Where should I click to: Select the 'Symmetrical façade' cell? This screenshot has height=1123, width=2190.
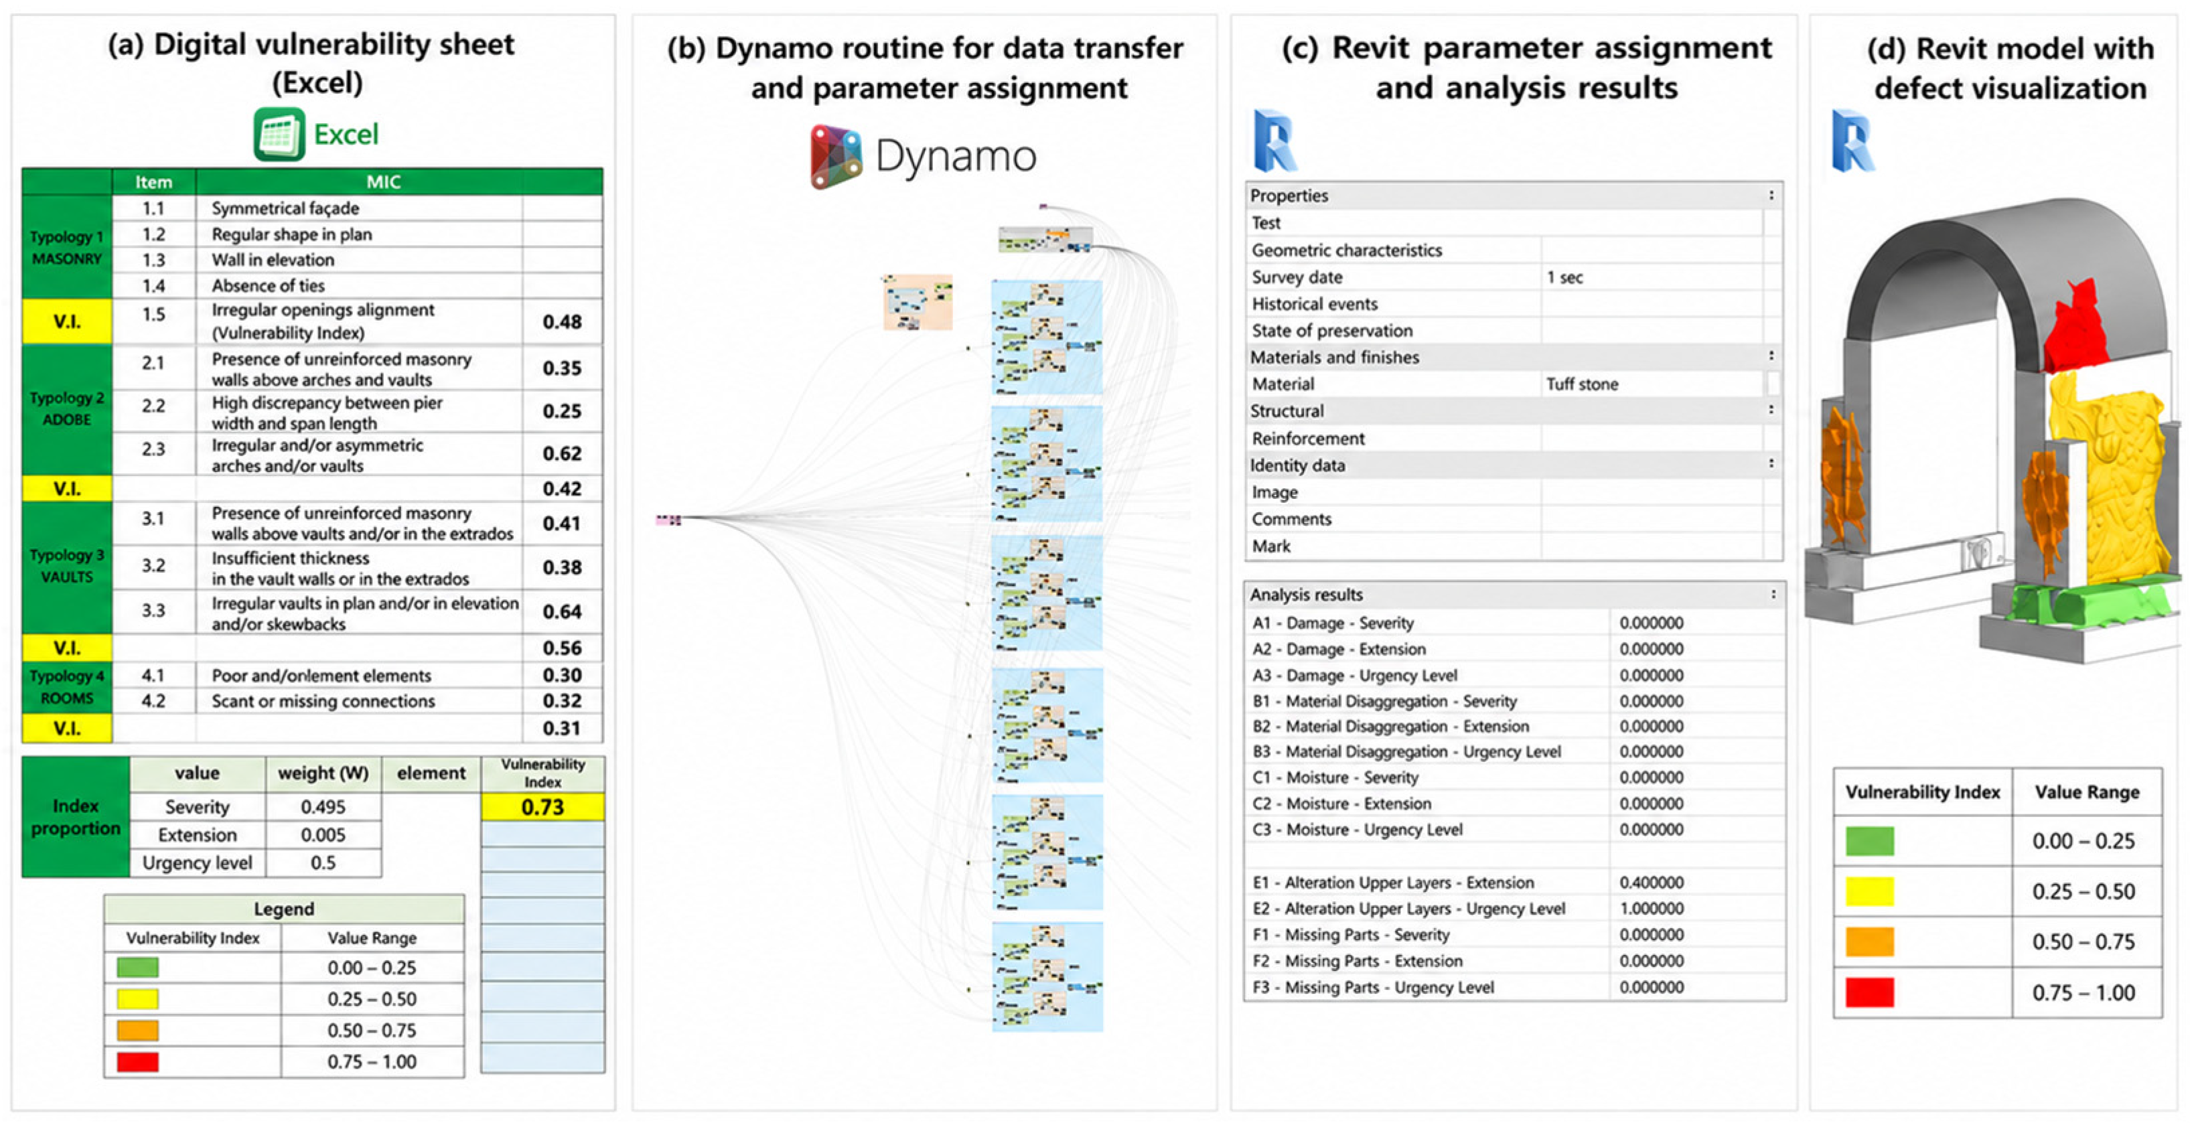[359, 208]
